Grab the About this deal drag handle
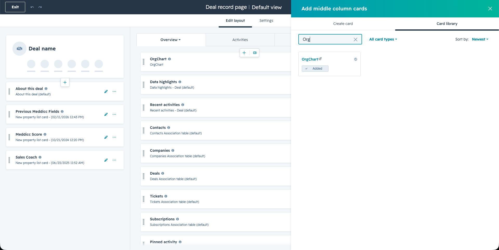Screen dimensions: 499x250 9,91
